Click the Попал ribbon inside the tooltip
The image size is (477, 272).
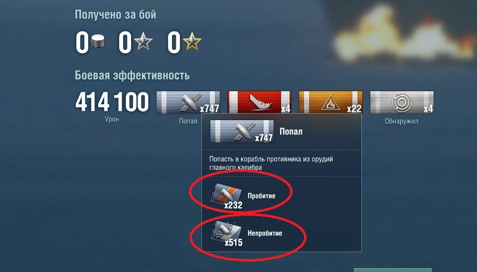pyautogui.click(x=242, y=132)
